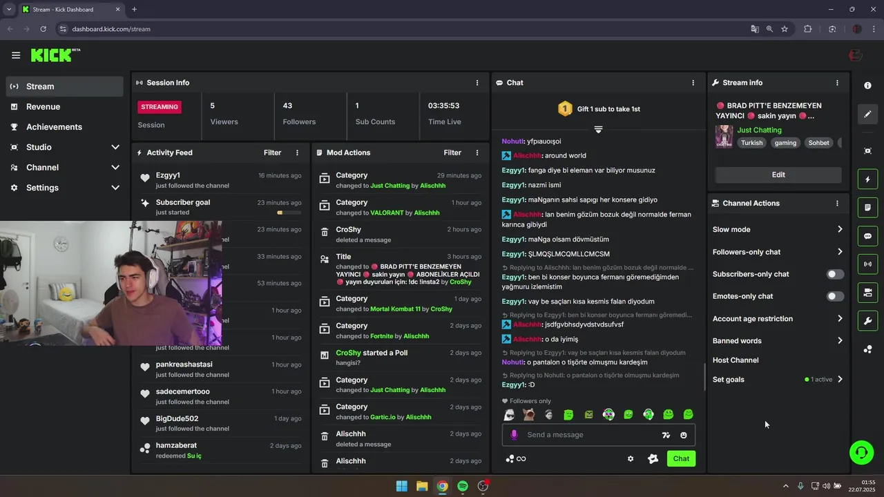
Task: Click the translate icon in message box
Action: tap(666, 435)
